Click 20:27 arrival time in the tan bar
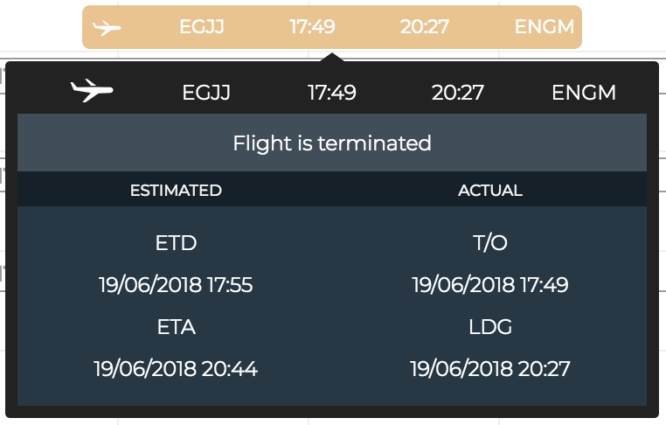This screenshot has width=666, height=425. (425, 27)
